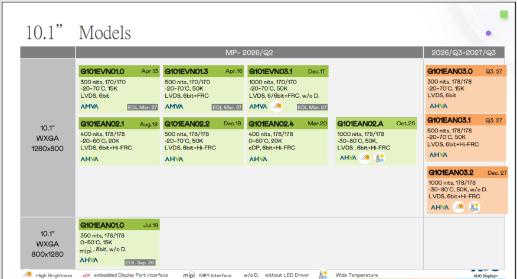Select the G101EVN03.1 model title
Viewport: 517px width, 279px height.
271,71
